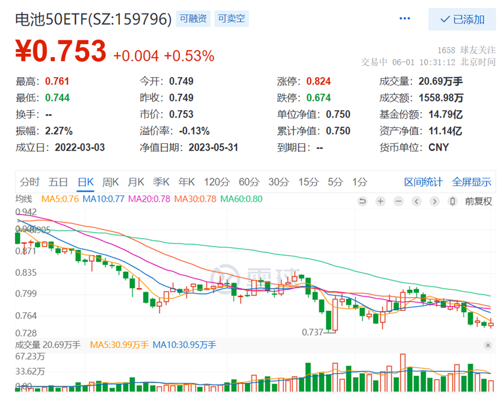Click the 成交额 value 1558.98万
500x394 pixels.
[x=441, y=98]
